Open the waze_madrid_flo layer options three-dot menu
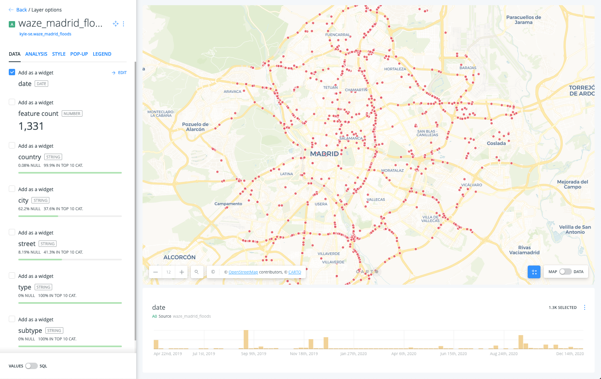The height and width of the screenshot is (379, 601). pos(123,23)
